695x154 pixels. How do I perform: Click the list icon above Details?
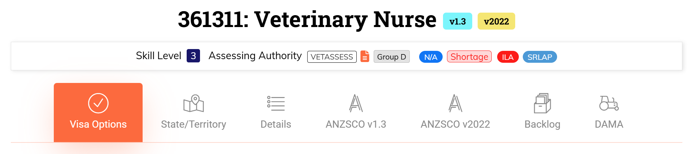276,104
